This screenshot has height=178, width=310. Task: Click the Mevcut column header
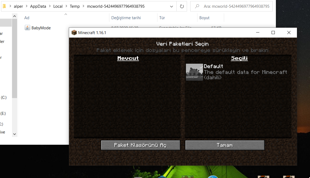[x=128, y=58]
